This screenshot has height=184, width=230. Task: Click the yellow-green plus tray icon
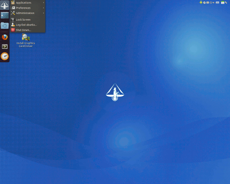point(201,2)
